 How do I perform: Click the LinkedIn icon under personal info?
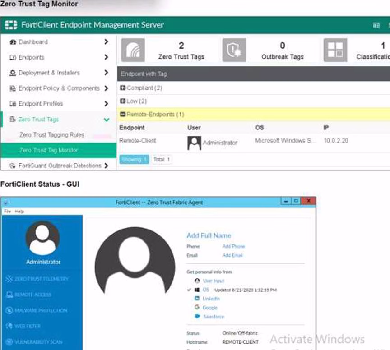[197, 299]
